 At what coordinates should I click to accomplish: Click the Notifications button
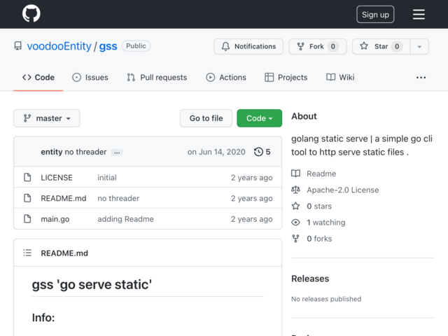pos(248,47)
